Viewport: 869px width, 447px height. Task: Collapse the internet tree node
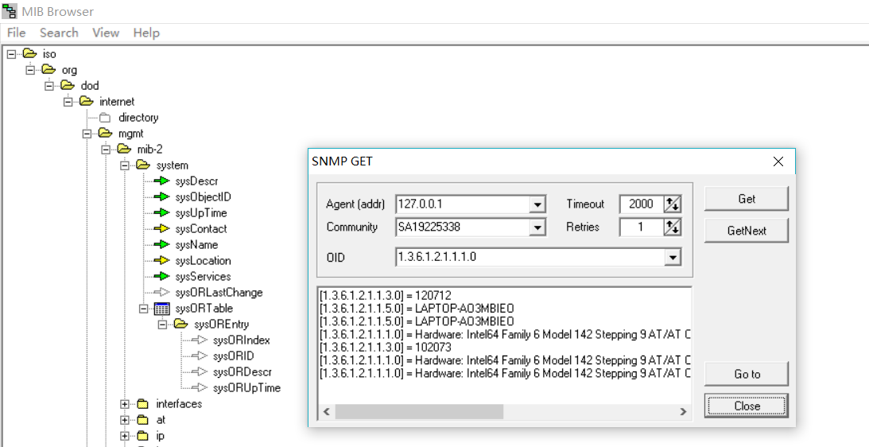point(68,102)
